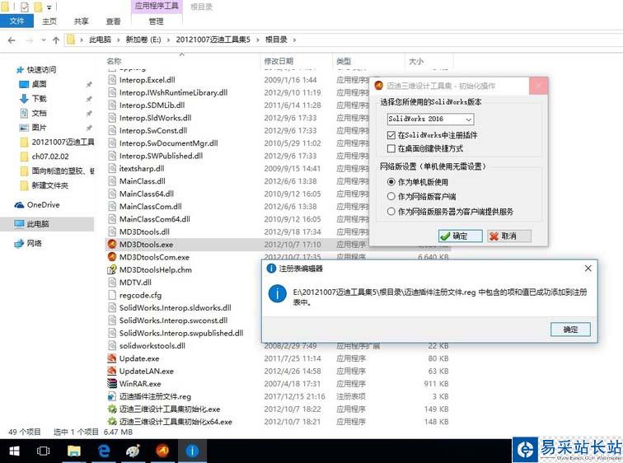Open Windows Start menu

(x=14, y=451)
